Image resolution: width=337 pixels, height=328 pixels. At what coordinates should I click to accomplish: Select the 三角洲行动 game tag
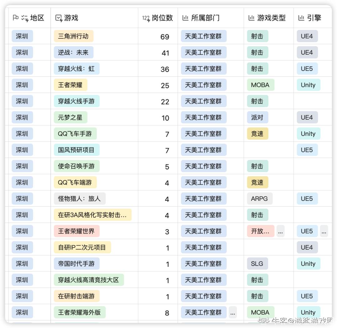(74, 36)
